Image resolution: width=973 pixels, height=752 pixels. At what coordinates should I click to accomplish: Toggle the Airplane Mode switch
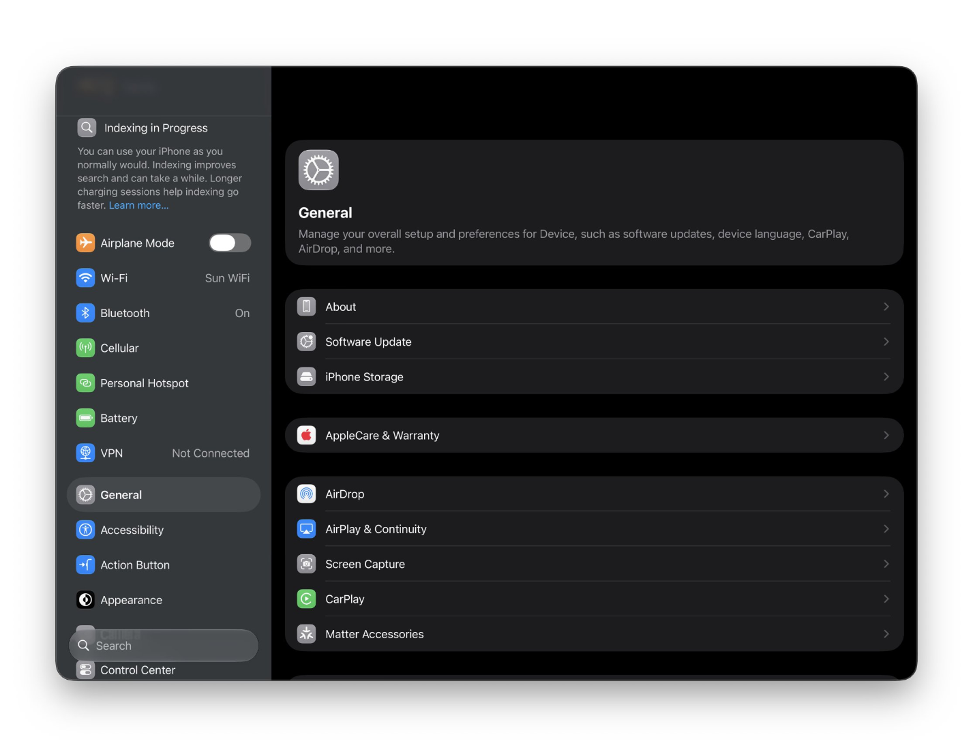coord(230,243)
